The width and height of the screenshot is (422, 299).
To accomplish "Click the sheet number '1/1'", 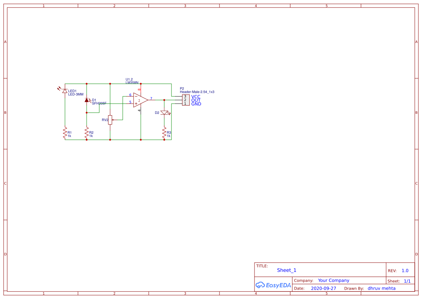I will [407, 281].
